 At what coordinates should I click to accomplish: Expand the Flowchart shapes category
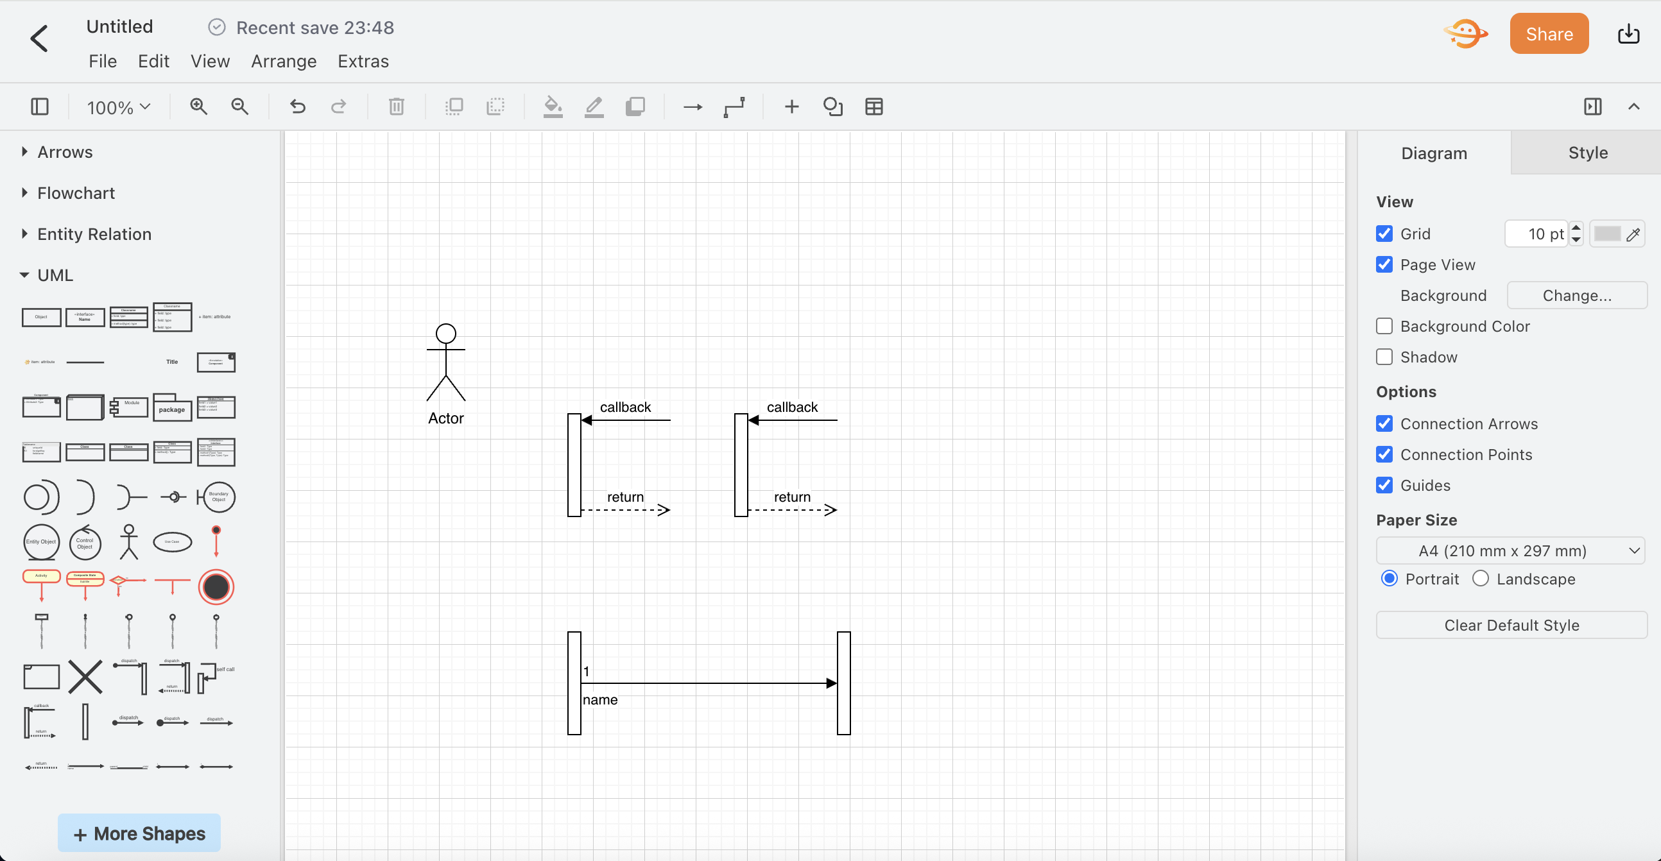coord(76,192)
